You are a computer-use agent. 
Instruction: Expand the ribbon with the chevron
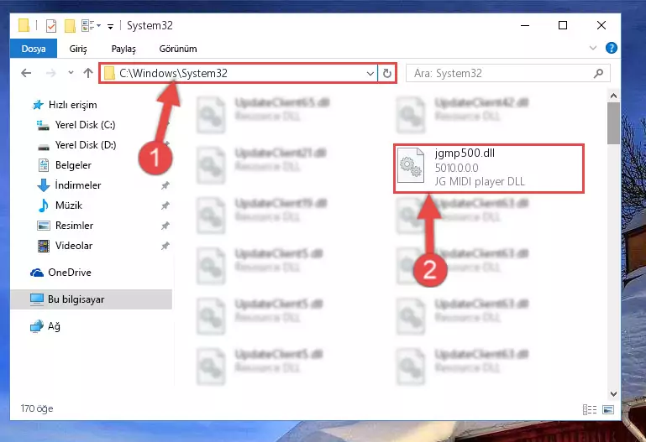pos(593,48)
